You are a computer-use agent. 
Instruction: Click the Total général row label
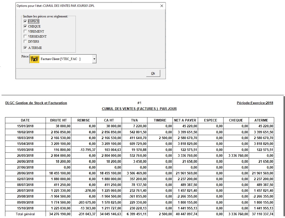point(25,214)
